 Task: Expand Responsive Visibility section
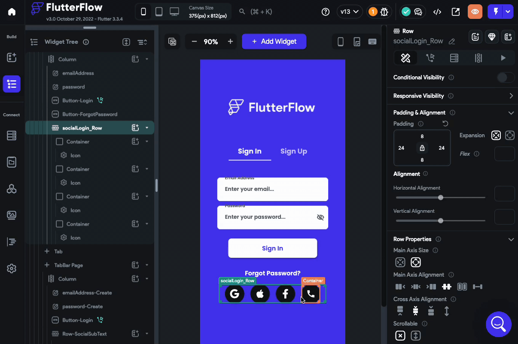click(x=511, y=96)
